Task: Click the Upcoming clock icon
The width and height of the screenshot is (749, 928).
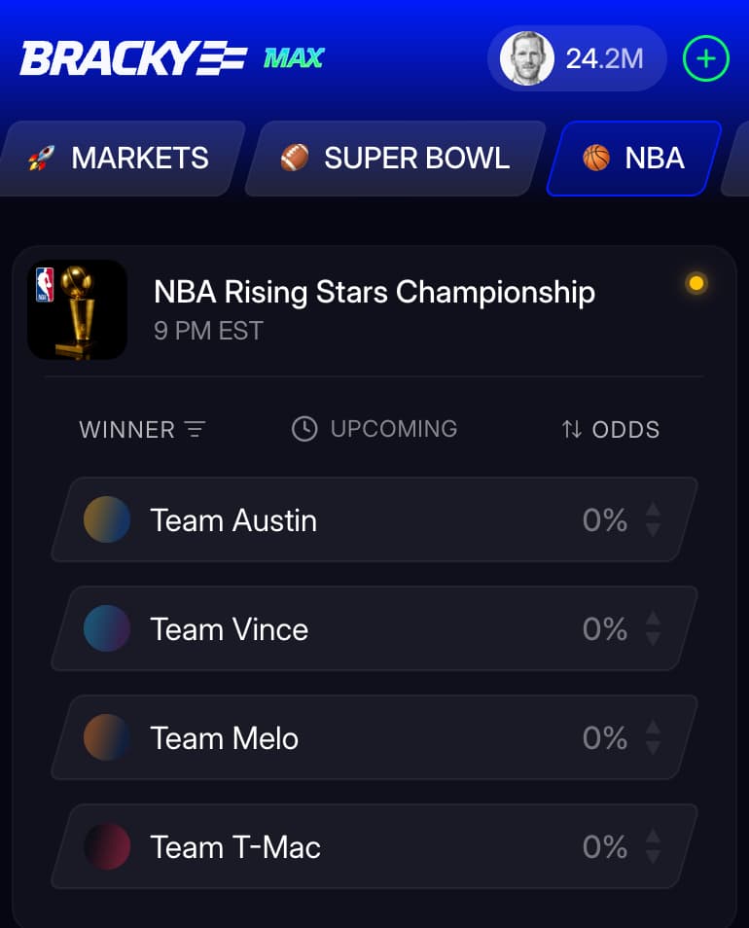Action: [304, 429]
